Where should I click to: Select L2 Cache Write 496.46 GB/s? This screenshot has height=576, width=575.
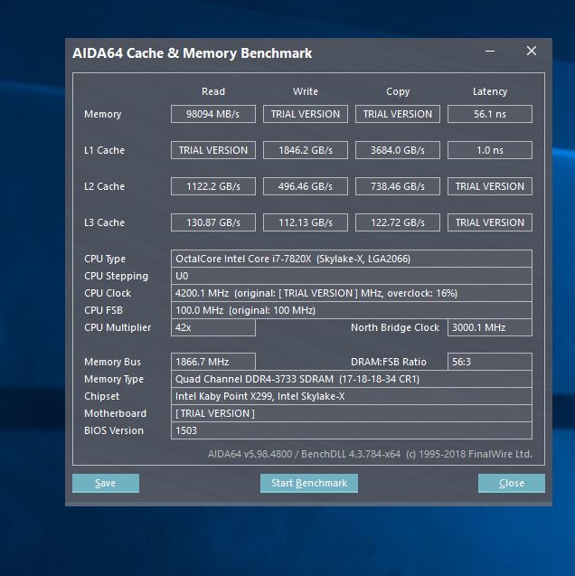[306, 186]
